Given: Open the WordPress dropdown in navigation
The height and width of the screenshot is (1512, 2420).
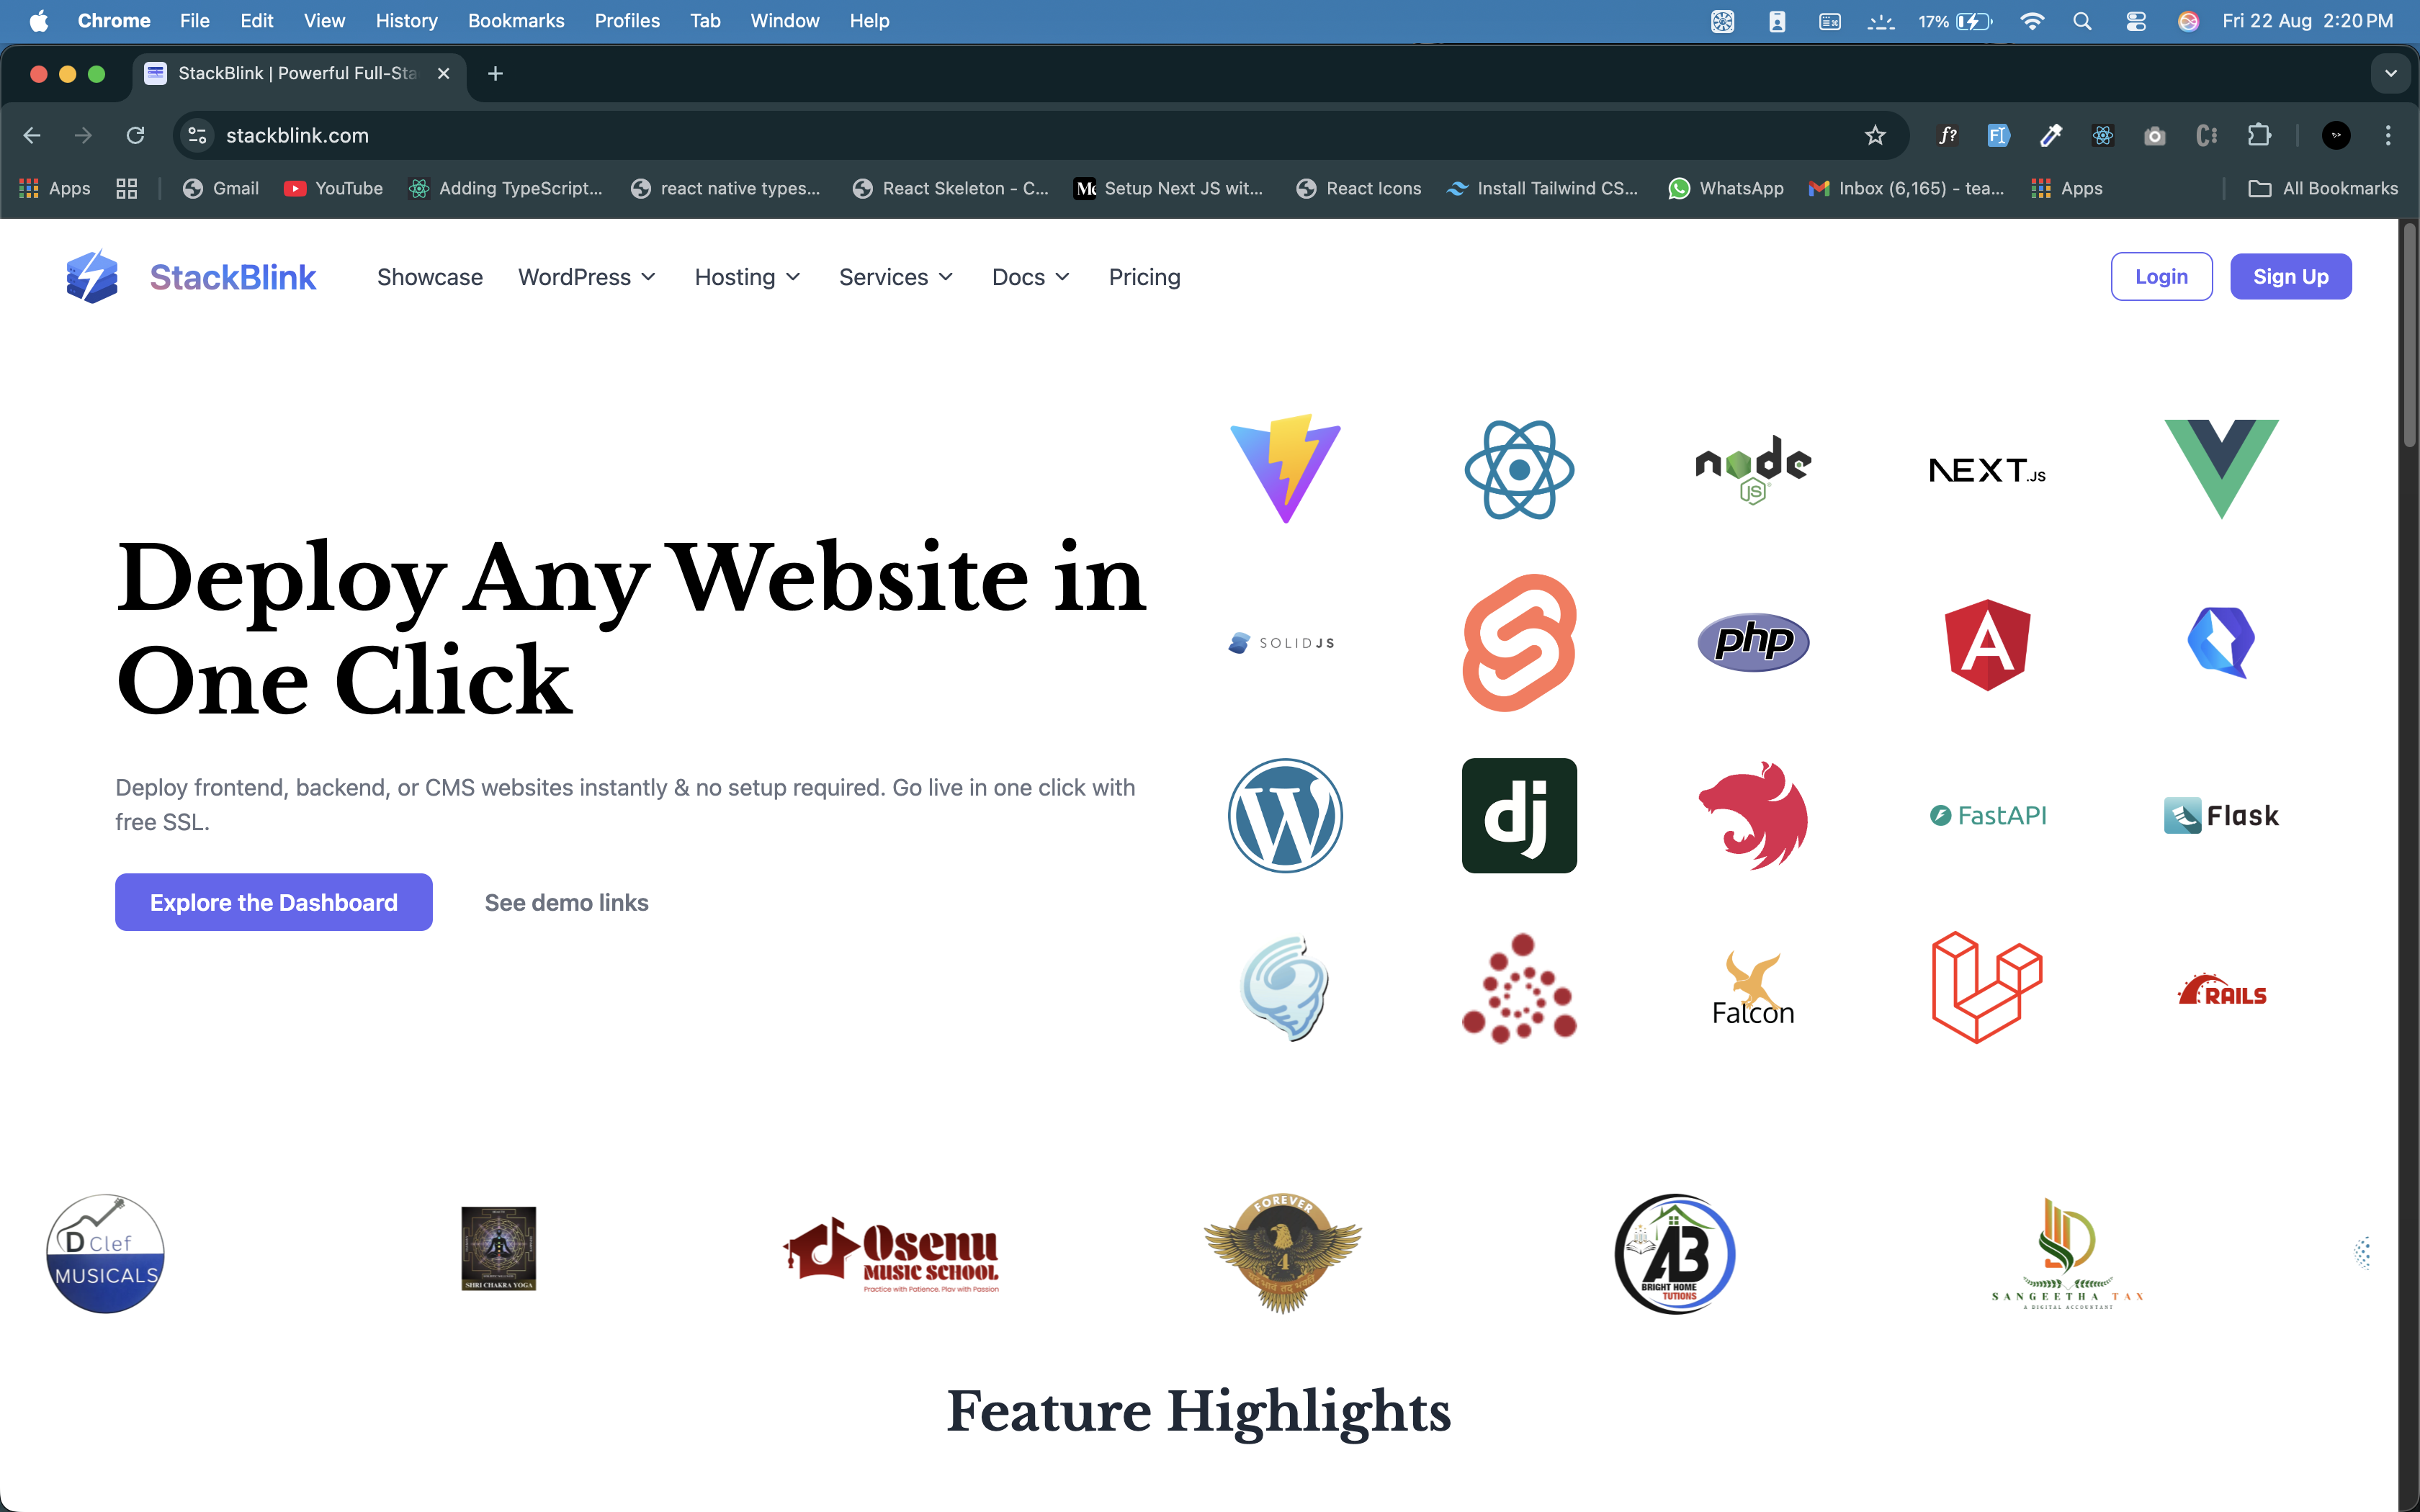Looking at the screenshot, I should tap(586, 277).
